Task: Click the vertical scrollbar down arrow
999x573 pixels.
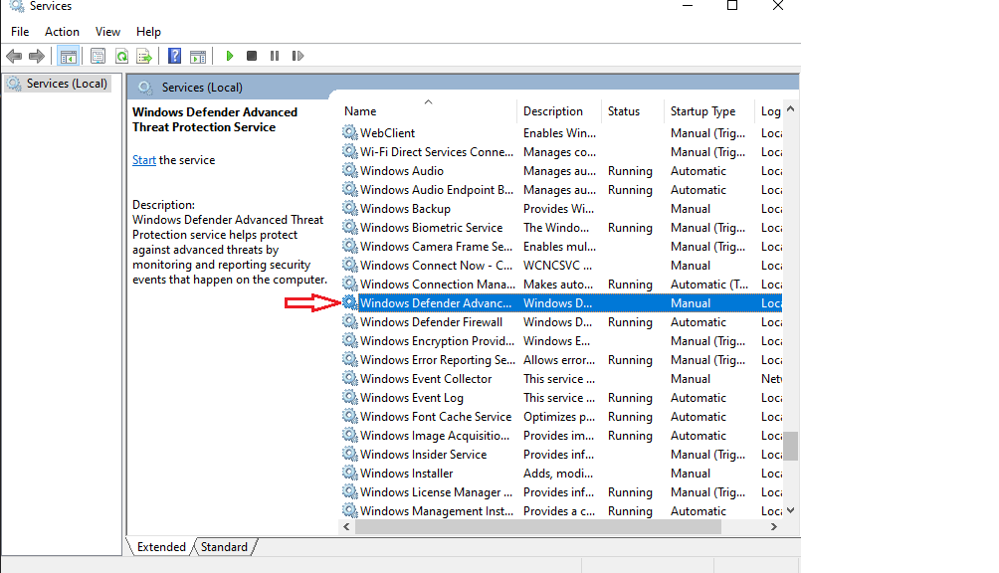Action: point(791,510)
